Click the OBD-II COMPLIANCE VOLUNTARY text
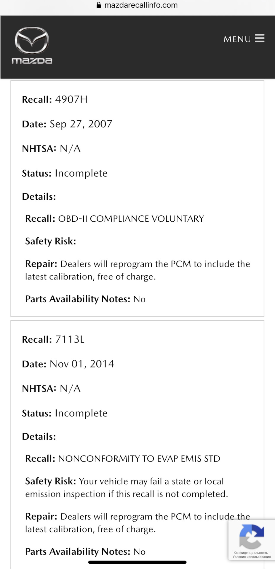 pyautogui.click(x=131, y=219)
